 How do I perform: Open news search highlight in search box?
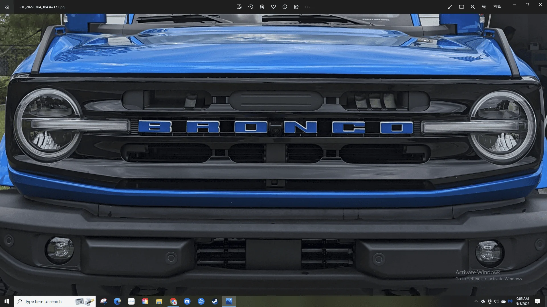(85, 301)
